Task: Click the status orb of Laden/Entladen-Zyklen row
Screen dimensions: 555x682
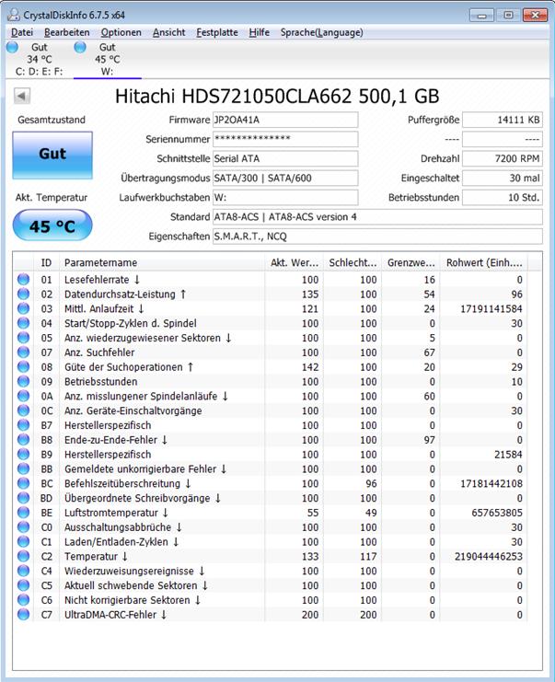Action: (x=24, y=541)
